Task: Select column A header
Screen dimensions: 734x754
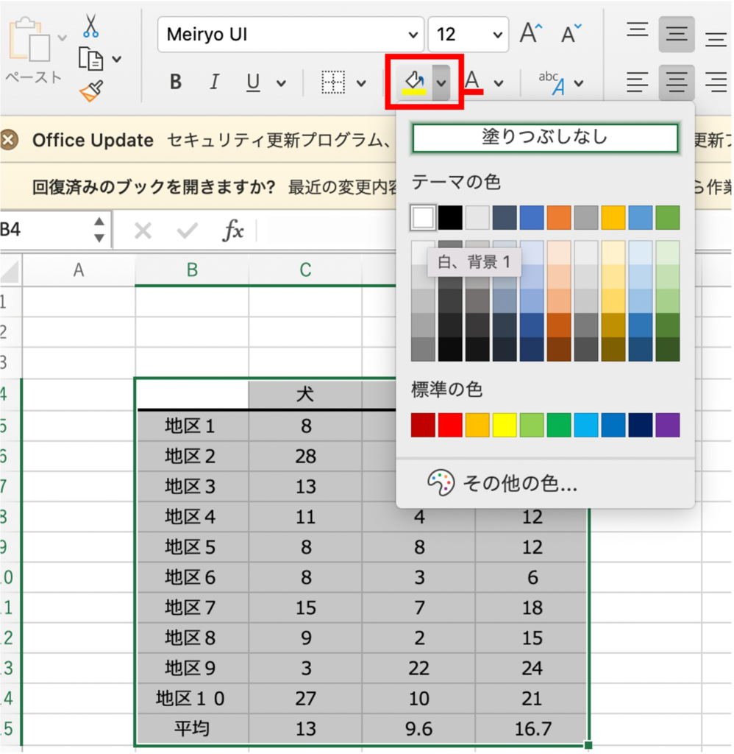Action: 79,270
